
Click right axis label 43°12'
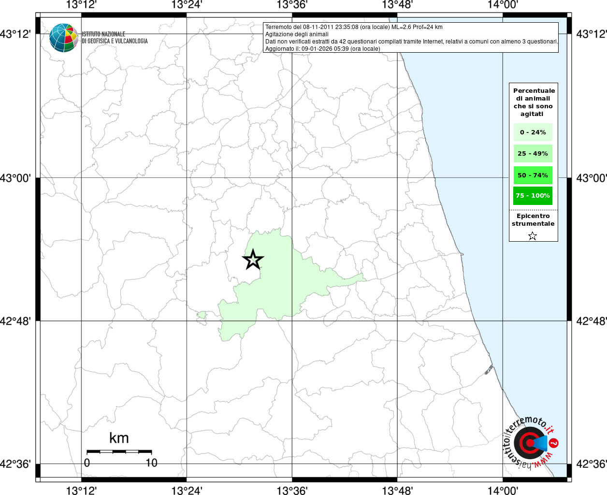[592, 34]
